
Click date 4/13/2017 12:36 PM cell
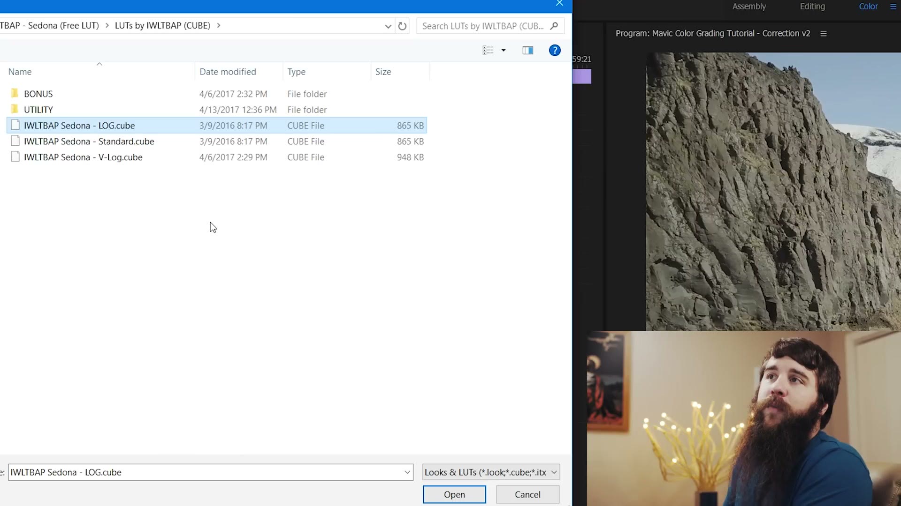pos(238,110)
